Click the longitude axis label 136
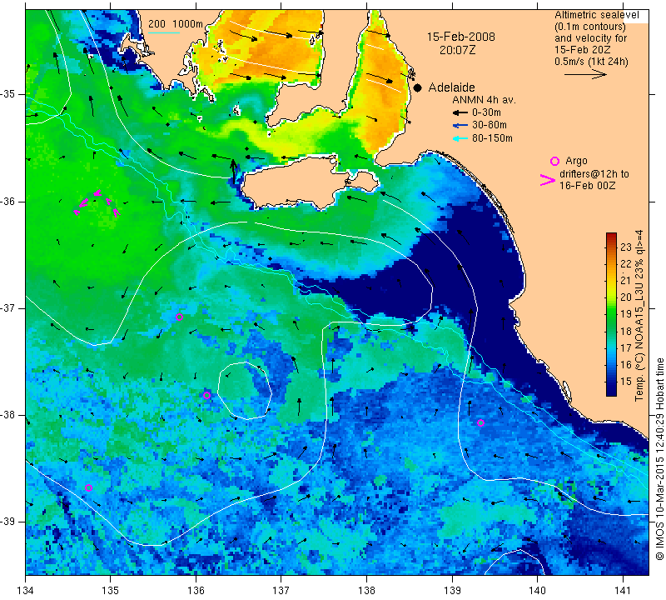Screen dimensions: 666x600 point(196,591)
